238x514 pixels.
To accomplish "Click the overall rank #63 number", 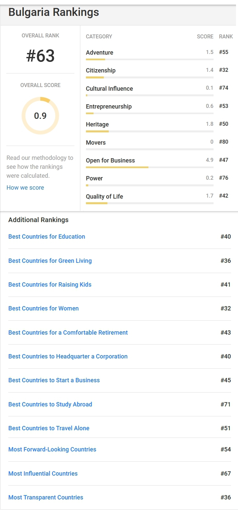I will point(40,56).
